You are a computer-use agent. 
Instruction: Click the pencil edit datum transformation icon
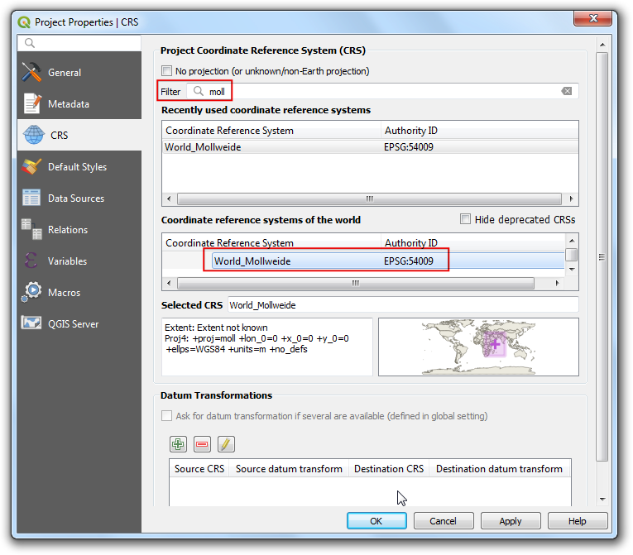[226, 444]
